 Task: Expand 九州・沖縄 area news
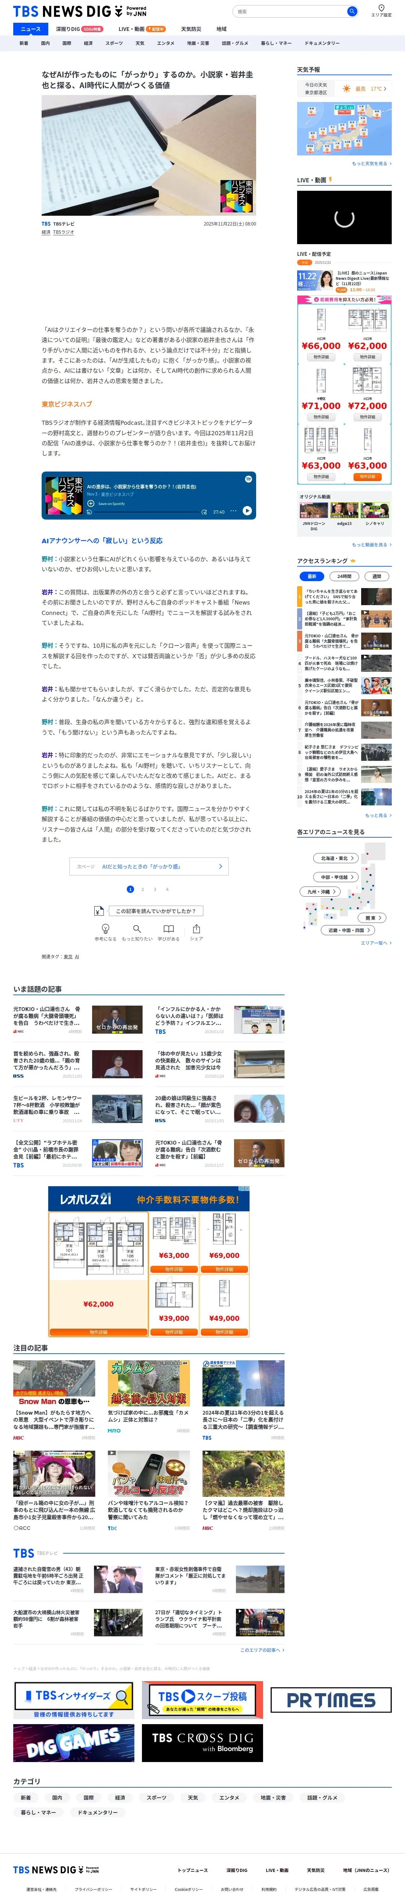(x=320, y=892)
